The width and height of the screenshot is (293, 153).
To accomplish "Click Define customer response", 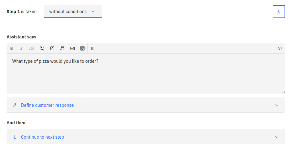I will [x=47, y=105].
